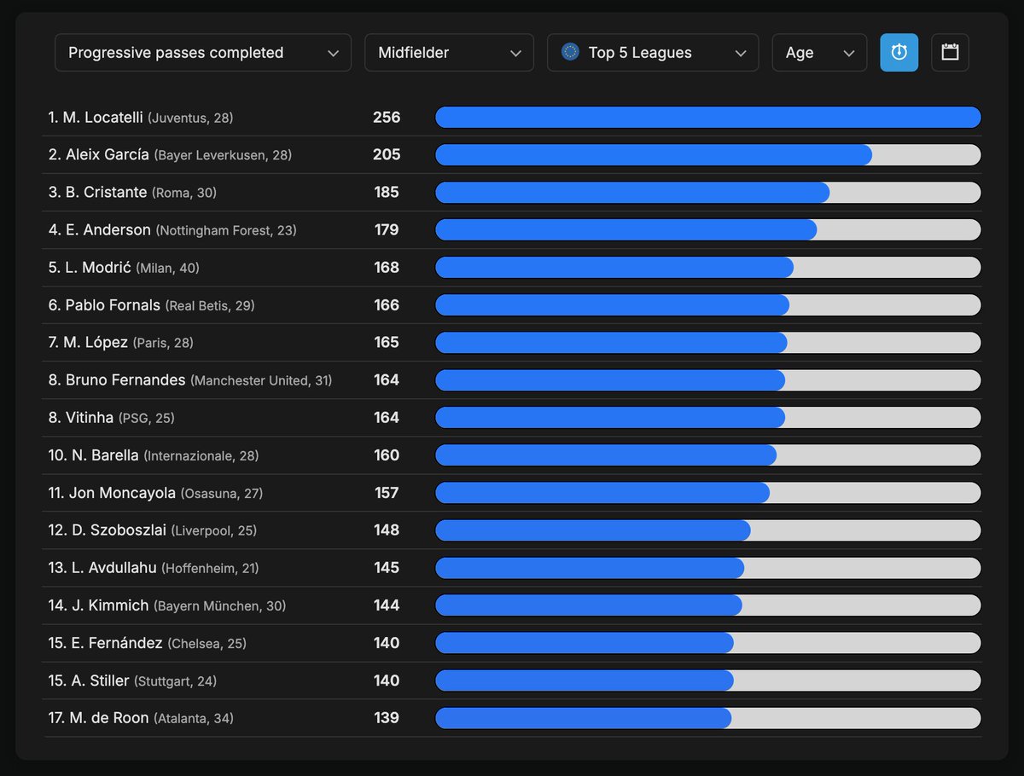Click the (Bayern München, 30) club label
This screenshot has width=1024, height=776.
coord(220,606)
